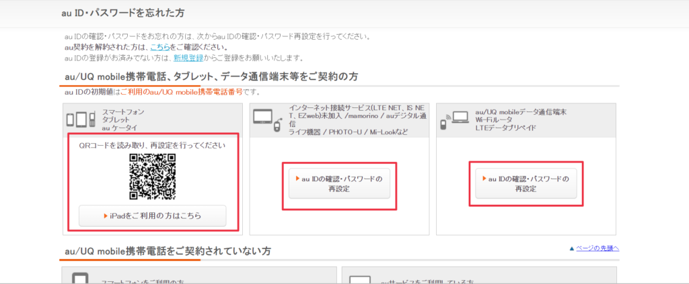Click the blue triangle beside ページの先頭へ
689x284 pixels.
[x=572, y=248]
